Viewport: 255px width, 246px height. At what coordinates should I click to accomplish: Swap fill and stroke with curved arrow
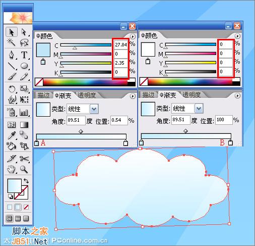pos(26,181)
